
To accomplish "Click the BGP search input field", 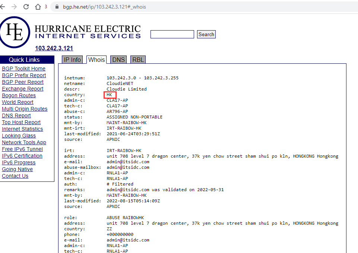I will [172, 34].
